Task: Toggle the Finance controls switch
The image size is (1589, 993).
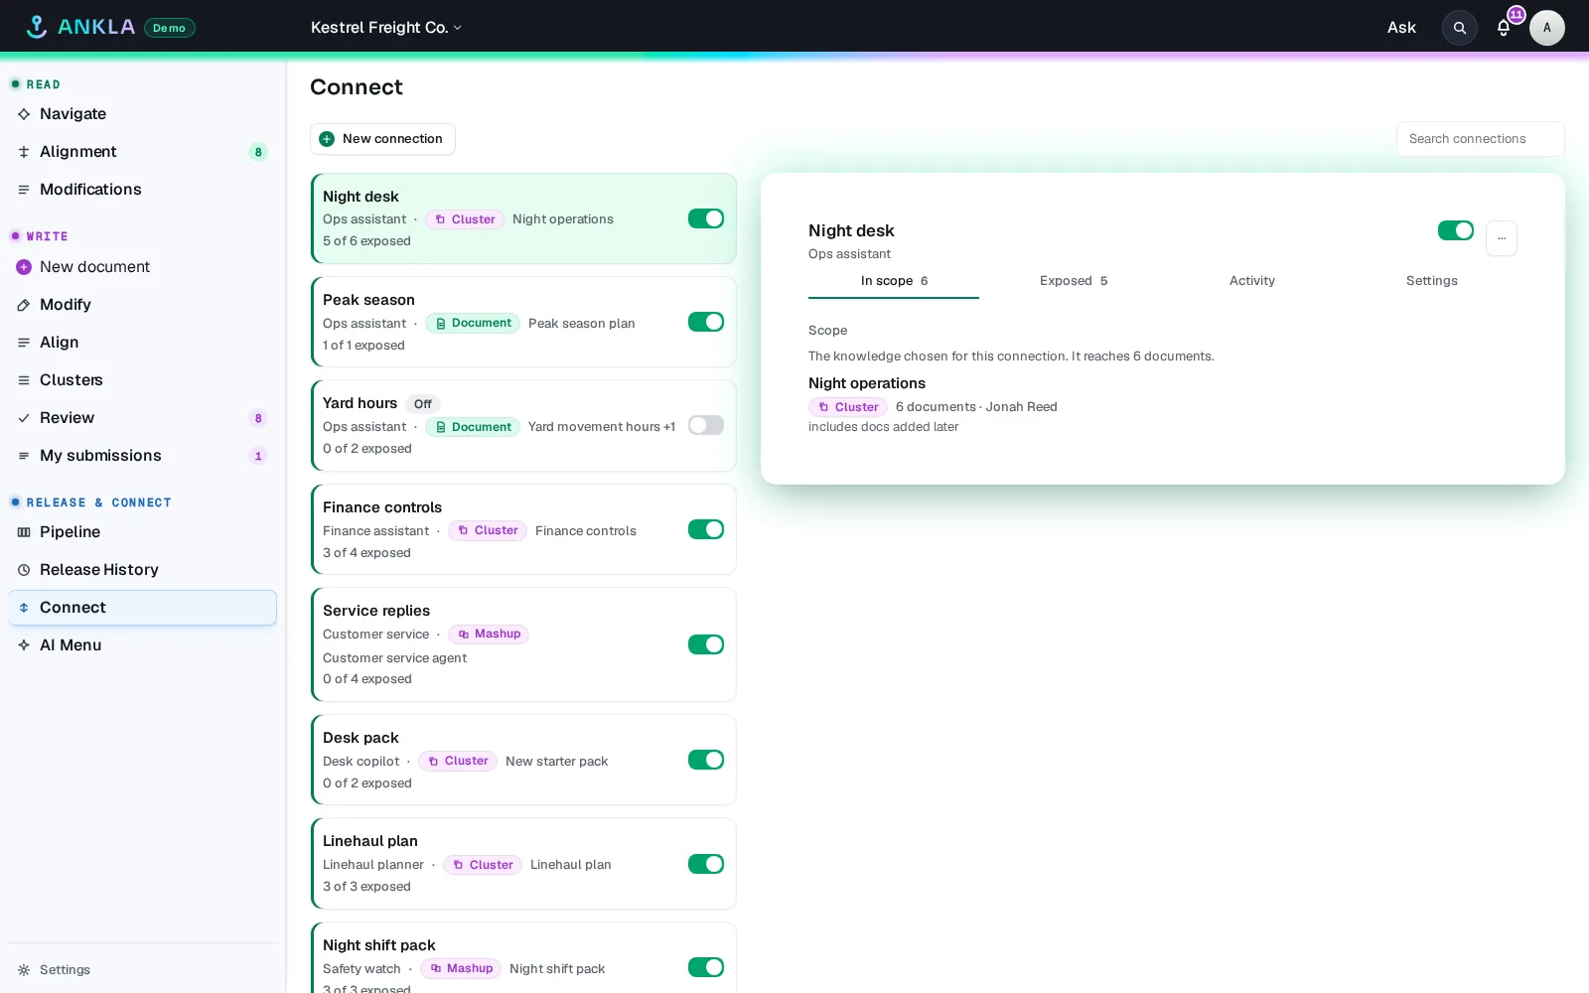Action: coord(706,529)
